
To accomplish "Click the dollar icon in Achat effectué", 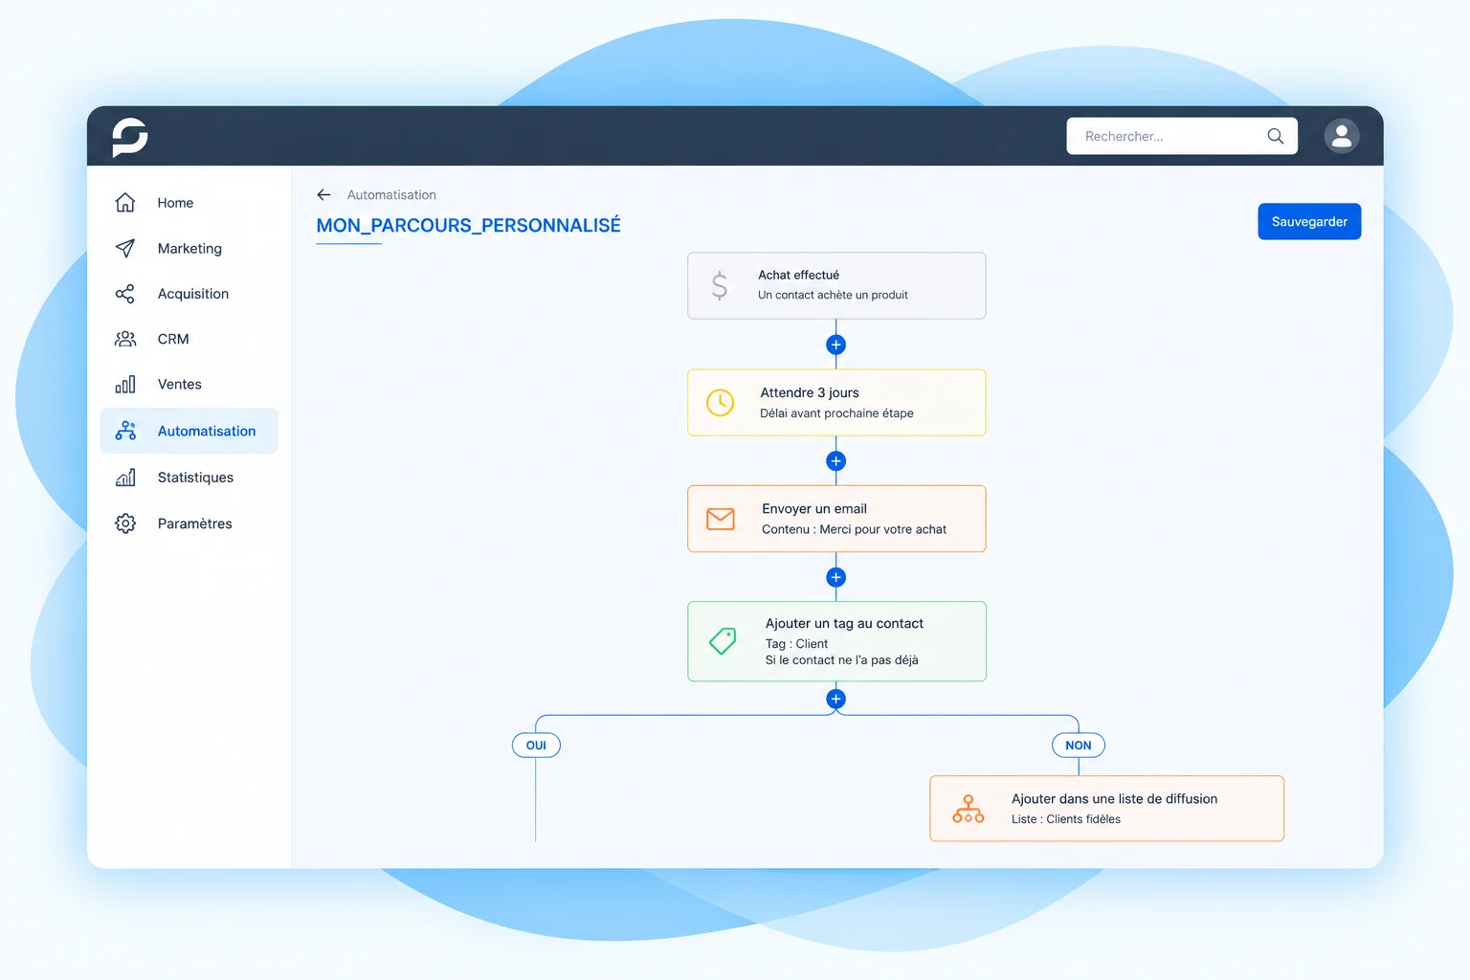I will coord(720,286).
